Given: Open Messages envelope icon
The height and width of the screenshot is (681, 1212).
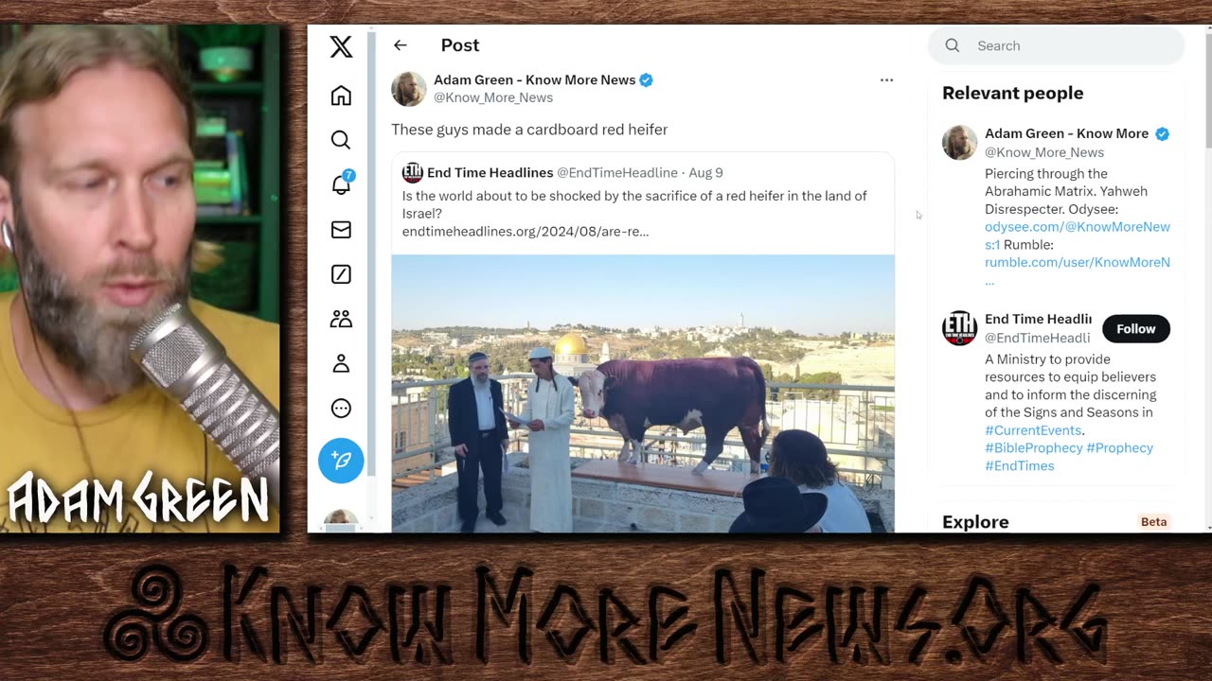Looking at the screenshot, I should pyautogui.click(x=341, y=230).
